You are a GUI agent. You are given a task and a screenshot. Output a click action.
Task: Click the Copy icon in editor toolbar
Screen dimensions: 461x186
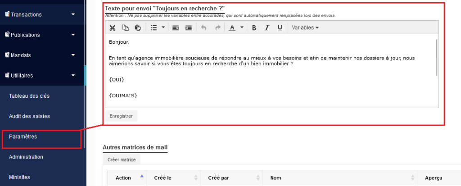tap(125, 28)
